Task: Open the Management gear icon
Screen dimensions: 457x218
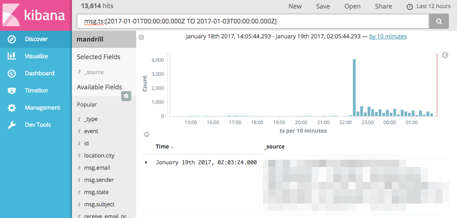Action: [12, 107]
